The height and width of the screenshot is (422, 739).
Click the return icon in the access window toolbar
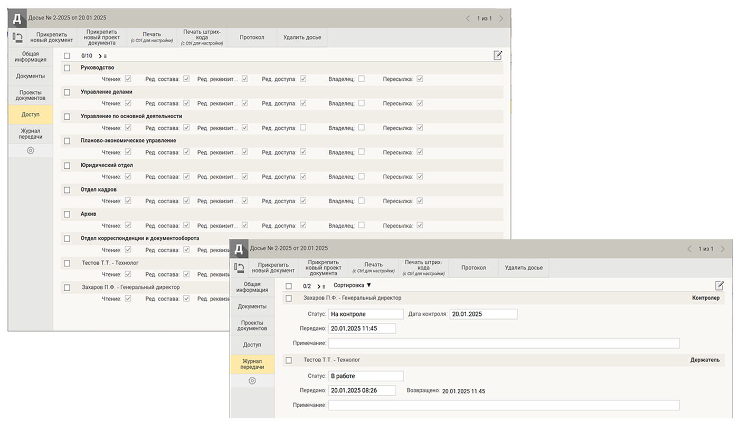coord(17,37)
